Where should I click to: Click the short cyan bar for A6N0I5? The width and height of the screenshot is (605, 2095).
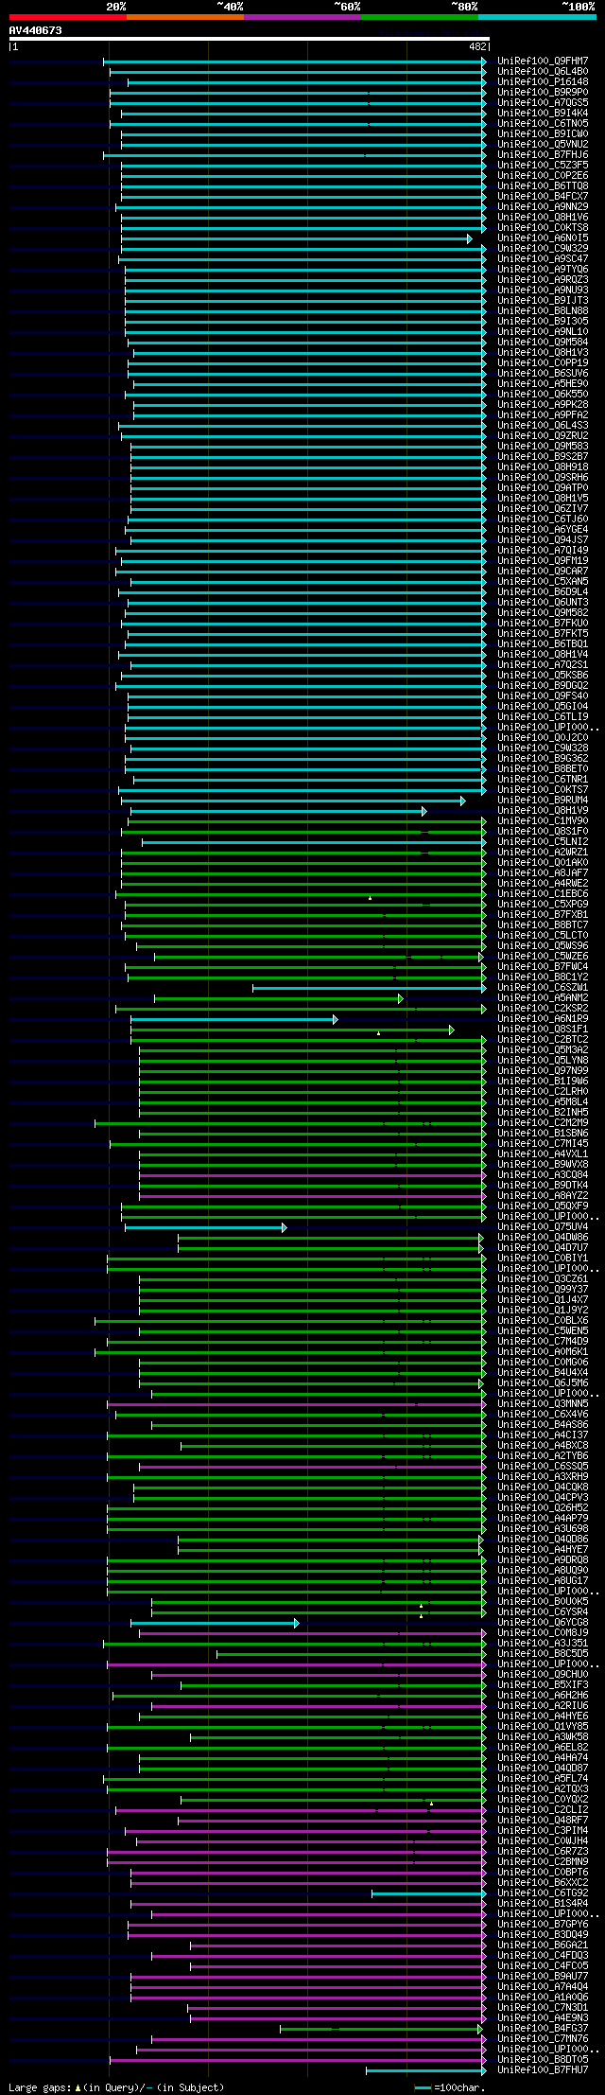[x=296, y=238]
